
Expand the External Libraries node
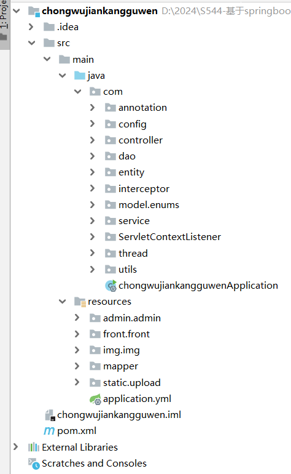(x=16, y=447)
